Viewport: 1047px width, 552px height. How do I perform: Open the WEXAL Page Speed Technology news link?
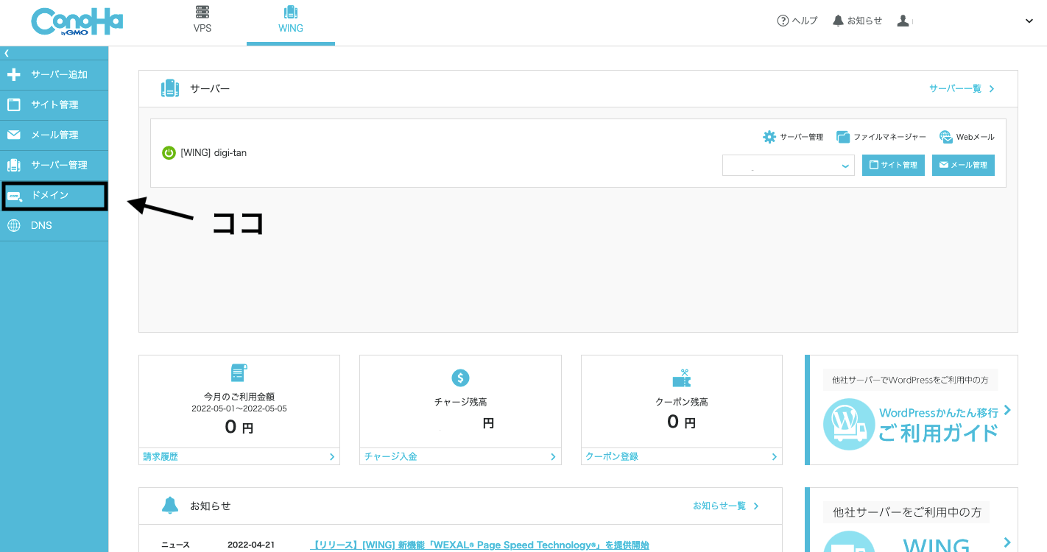coord(479,545)
